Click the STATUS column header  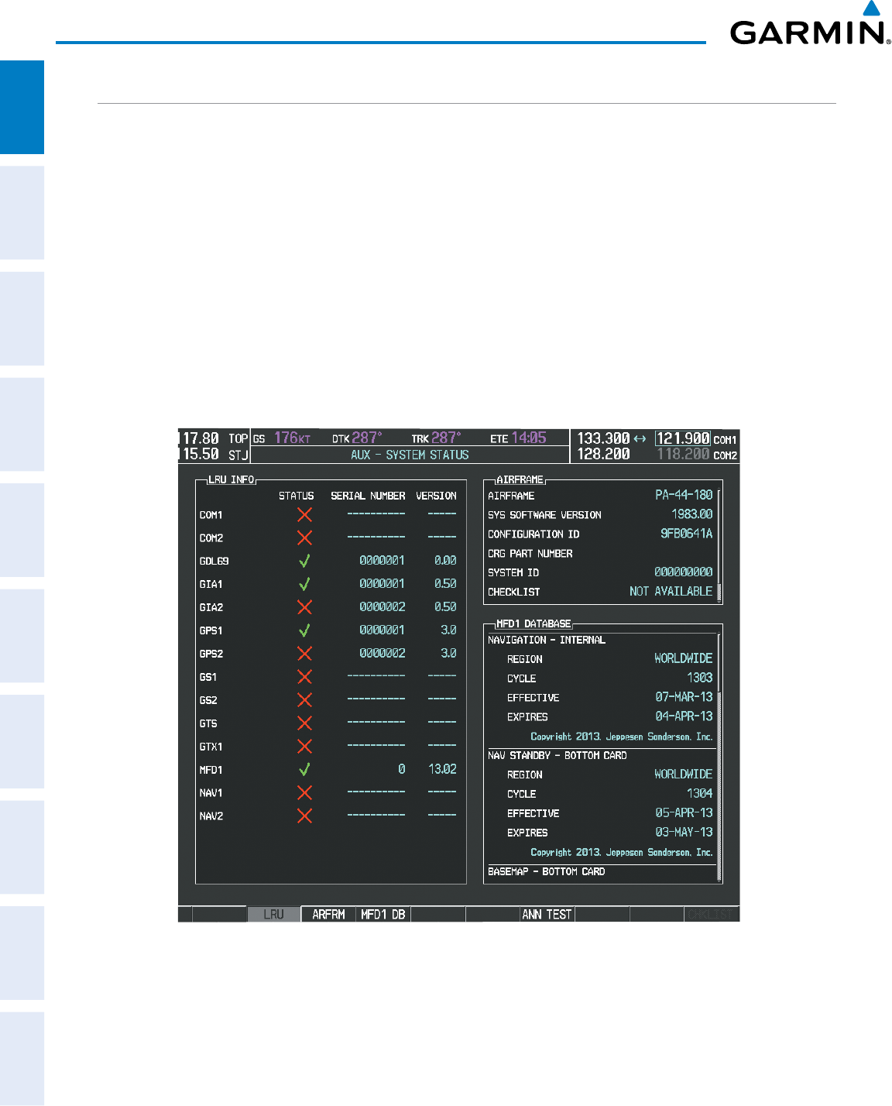296,496
